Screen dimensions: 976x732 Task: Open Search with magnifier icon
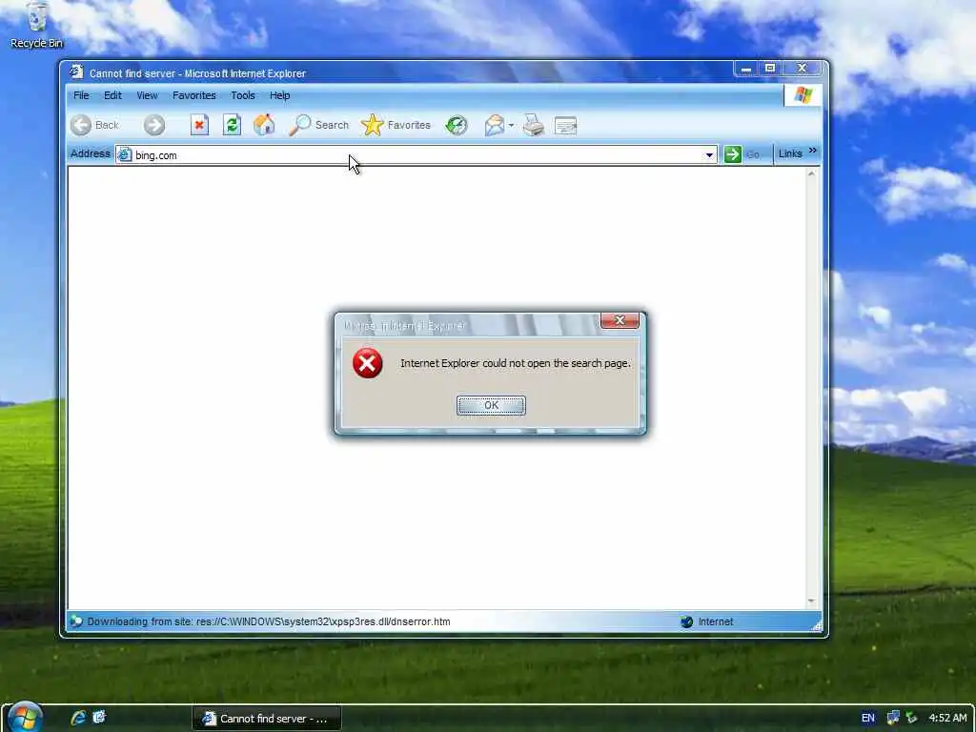(x=299, y=125)
